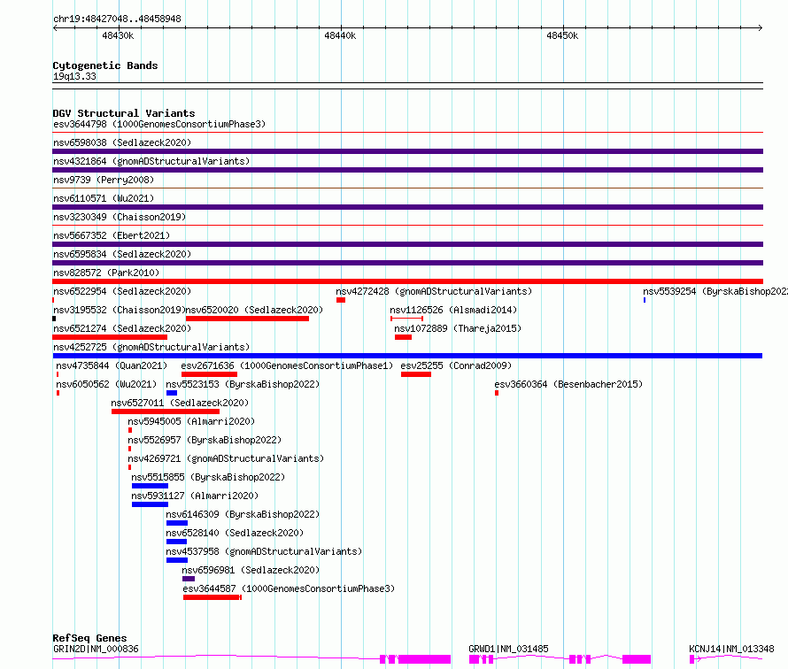Open the nsv6110571 Wu2021 variant
788x669 pixels.
[104, 198]
